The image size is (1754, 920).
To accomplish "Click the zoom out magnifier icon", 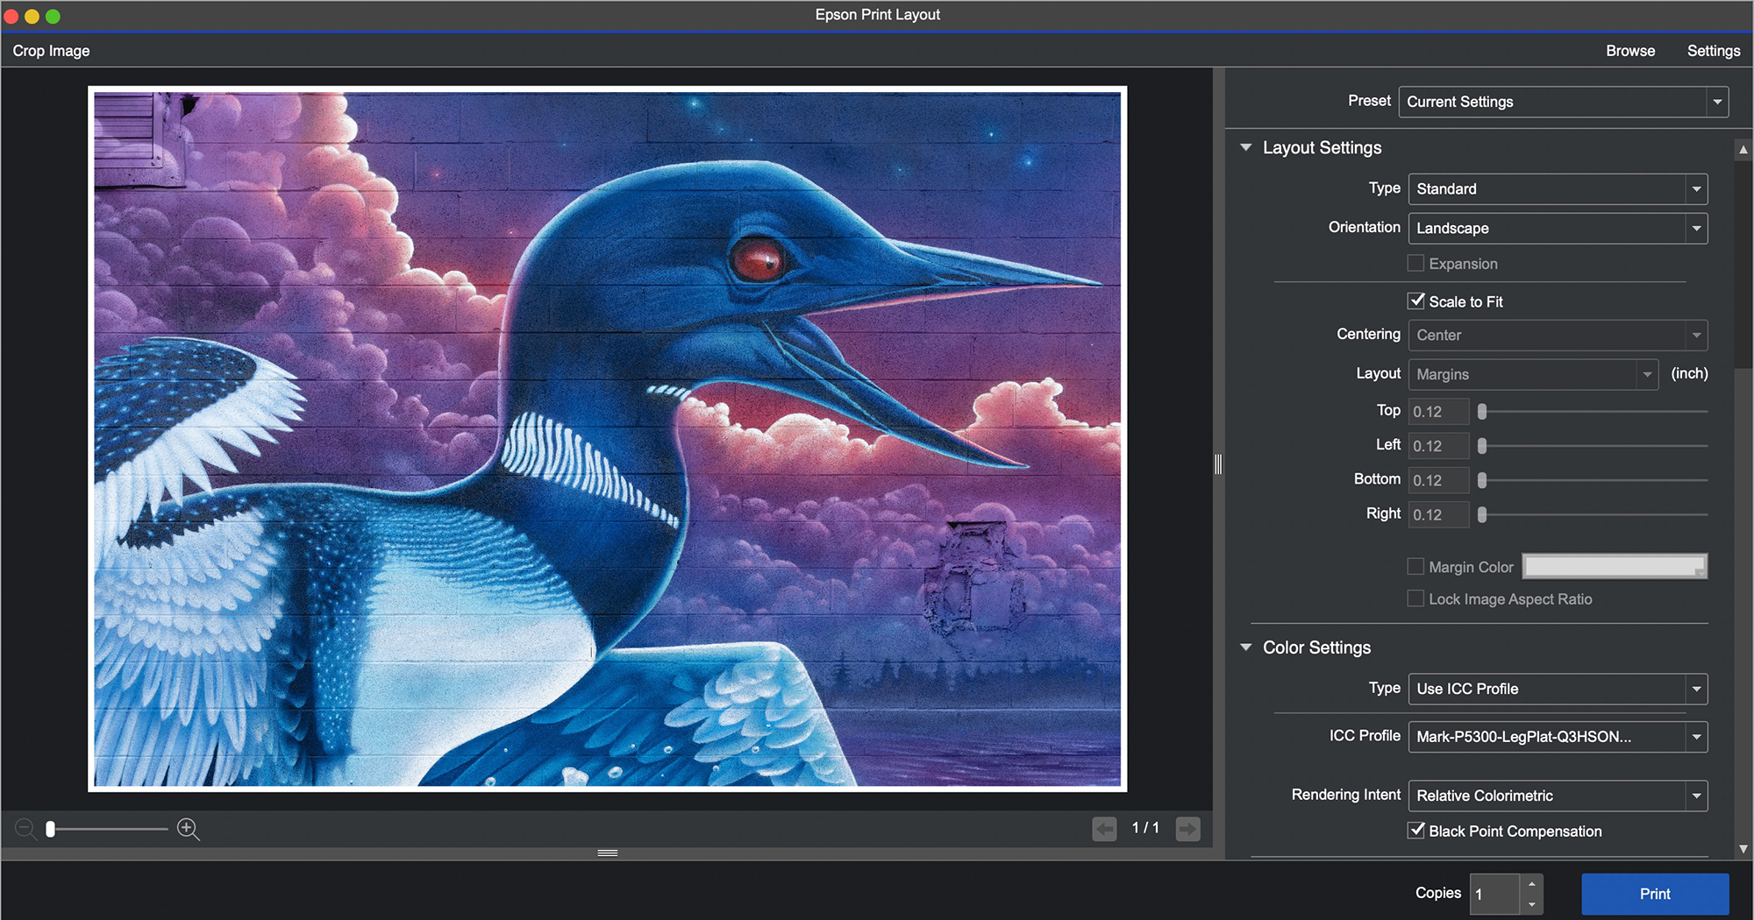I will (x=25, y=828).
